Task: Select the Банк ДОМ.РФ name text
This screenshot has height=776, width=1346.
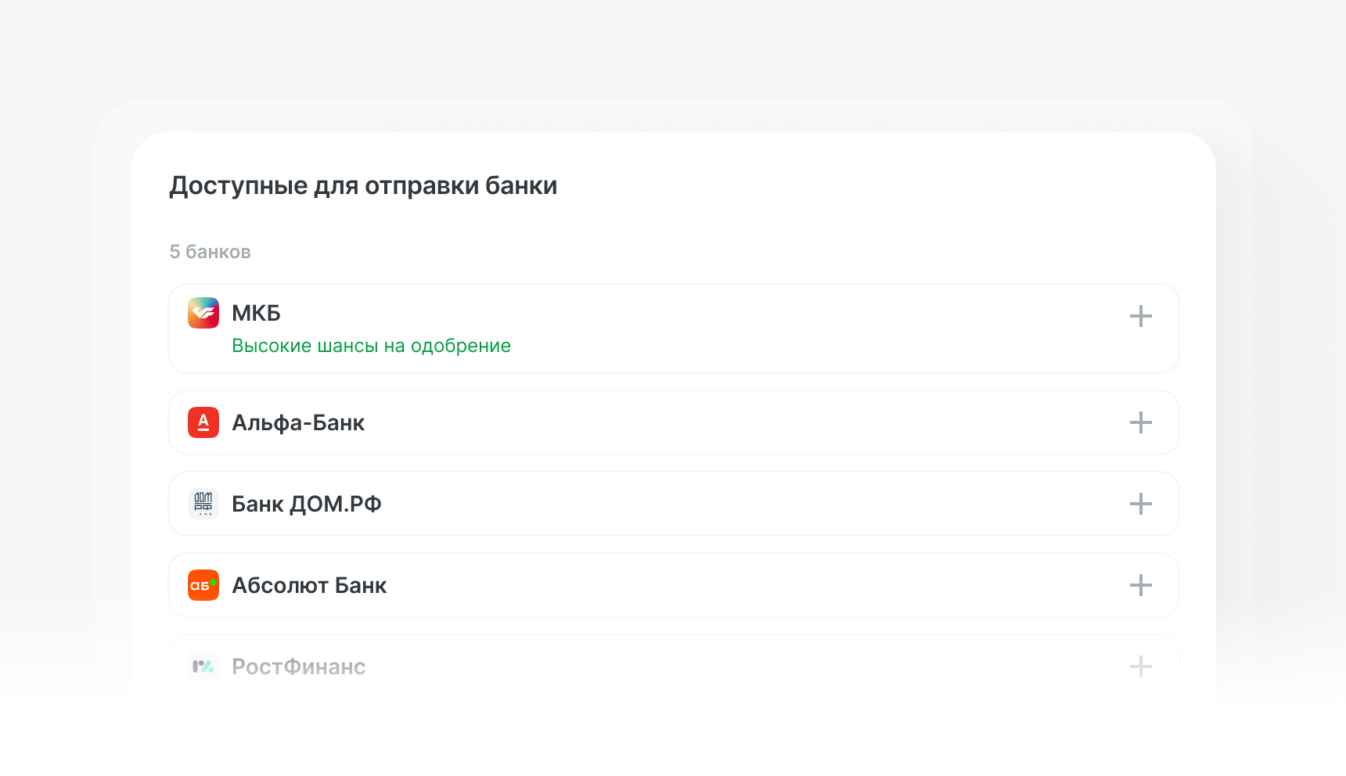Action: click(x=307, y=504)
